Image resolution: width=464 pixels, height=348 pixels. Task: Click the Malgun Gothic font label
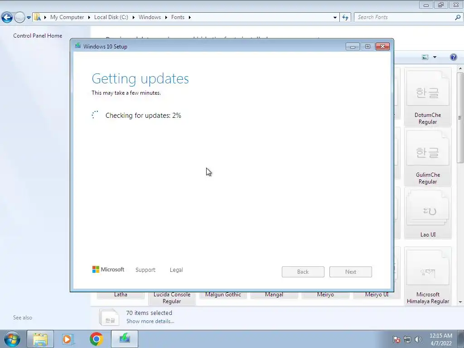(x=223, y=295)
